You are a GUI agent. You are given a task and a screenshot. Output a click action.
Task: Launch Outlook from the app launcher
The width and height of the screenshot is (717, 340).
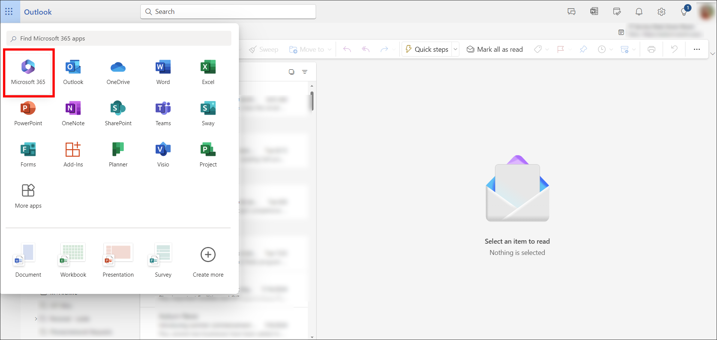coord(73,72)
